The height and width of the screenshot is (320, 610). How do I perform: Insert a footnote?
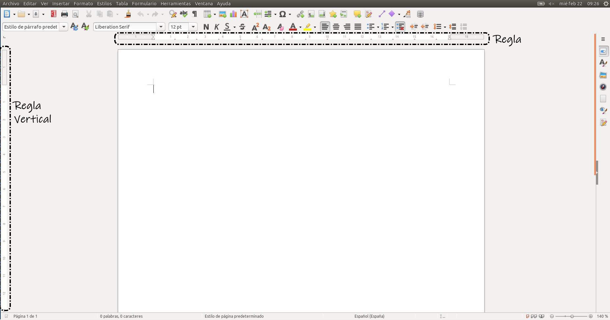point(311,14)
